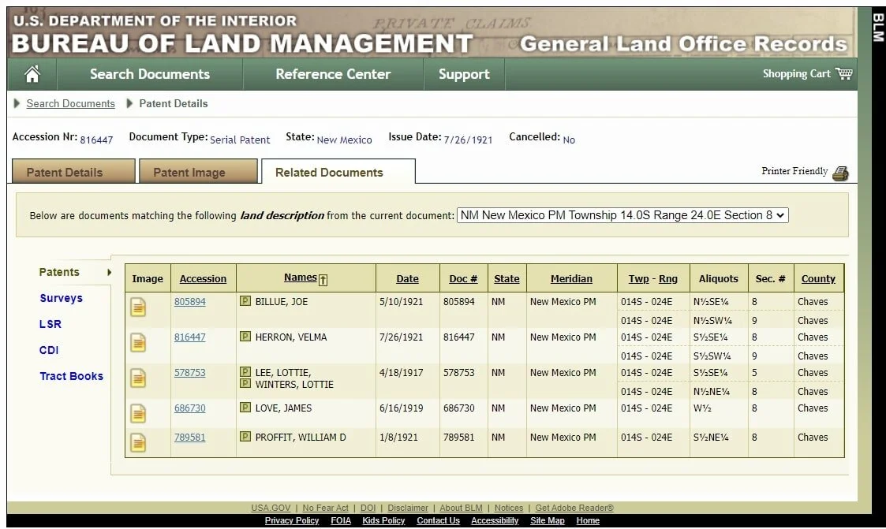Screen dimensions: 886x529
Task: Select LSR in the sidebar
Action: (x=50, y=324)
